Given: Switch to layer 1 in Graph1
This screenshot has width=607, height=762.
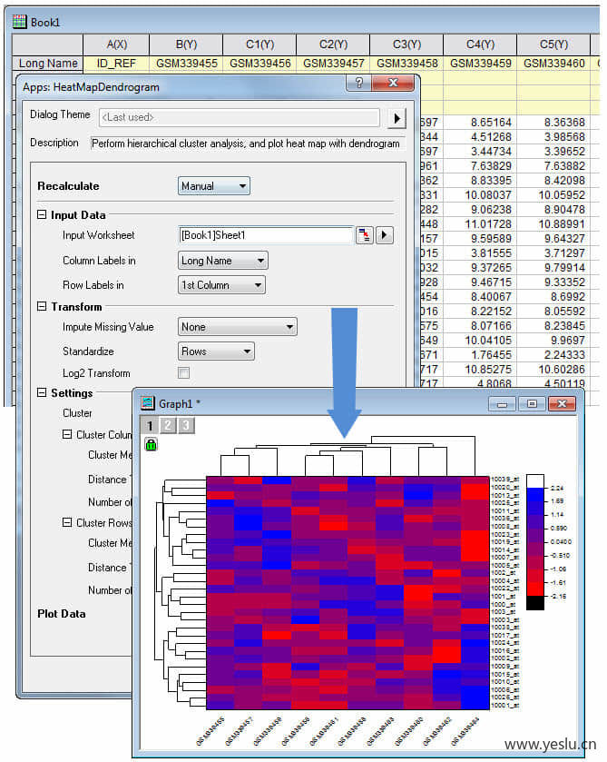Looking at the screenshot, I should click(x=150, y=426).
